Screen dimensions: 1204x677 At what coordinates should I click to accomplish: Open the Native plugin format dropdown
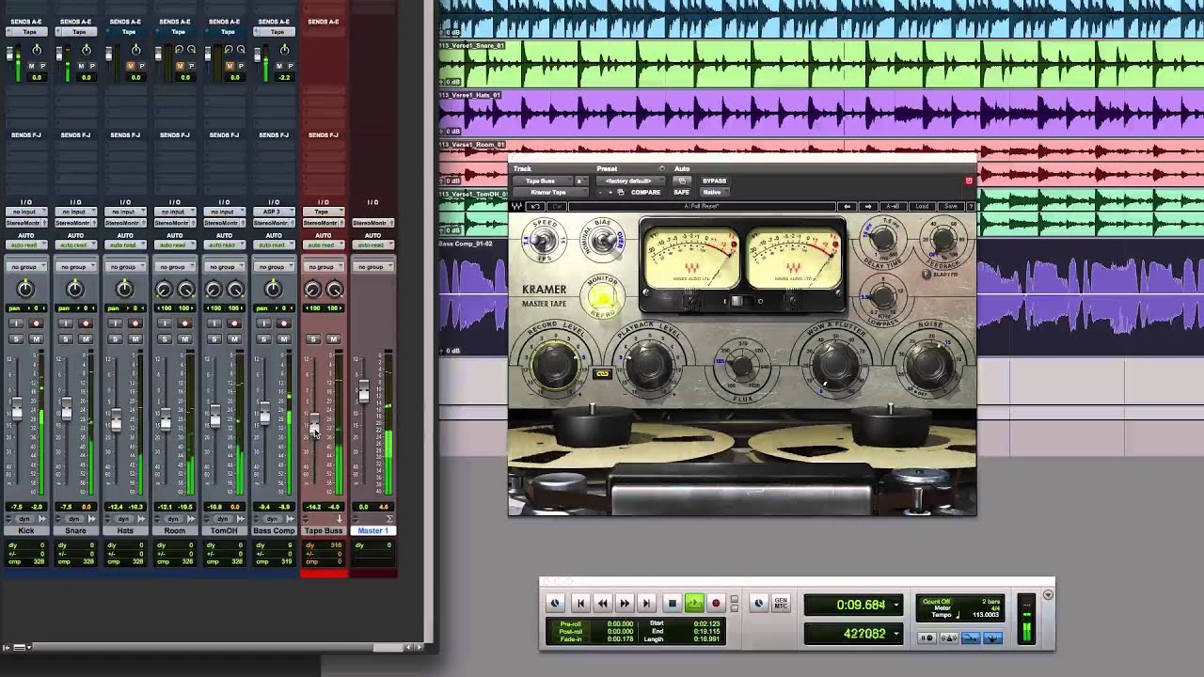click(x=715, y=192)
